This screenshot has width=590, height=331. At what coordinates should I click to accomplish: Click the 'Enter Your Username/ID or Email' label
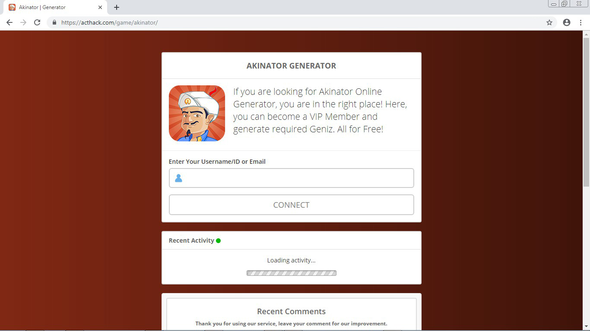tap(217, 162)
